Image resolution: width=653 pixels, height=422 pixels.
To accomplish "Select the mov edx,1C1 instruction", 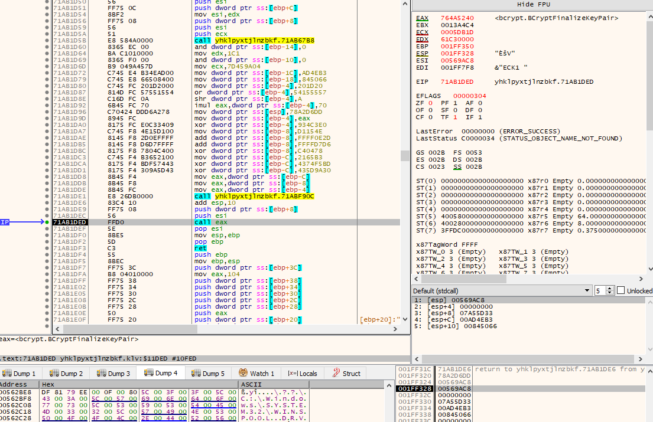I will pyautogui.click(x=217, y=53).
